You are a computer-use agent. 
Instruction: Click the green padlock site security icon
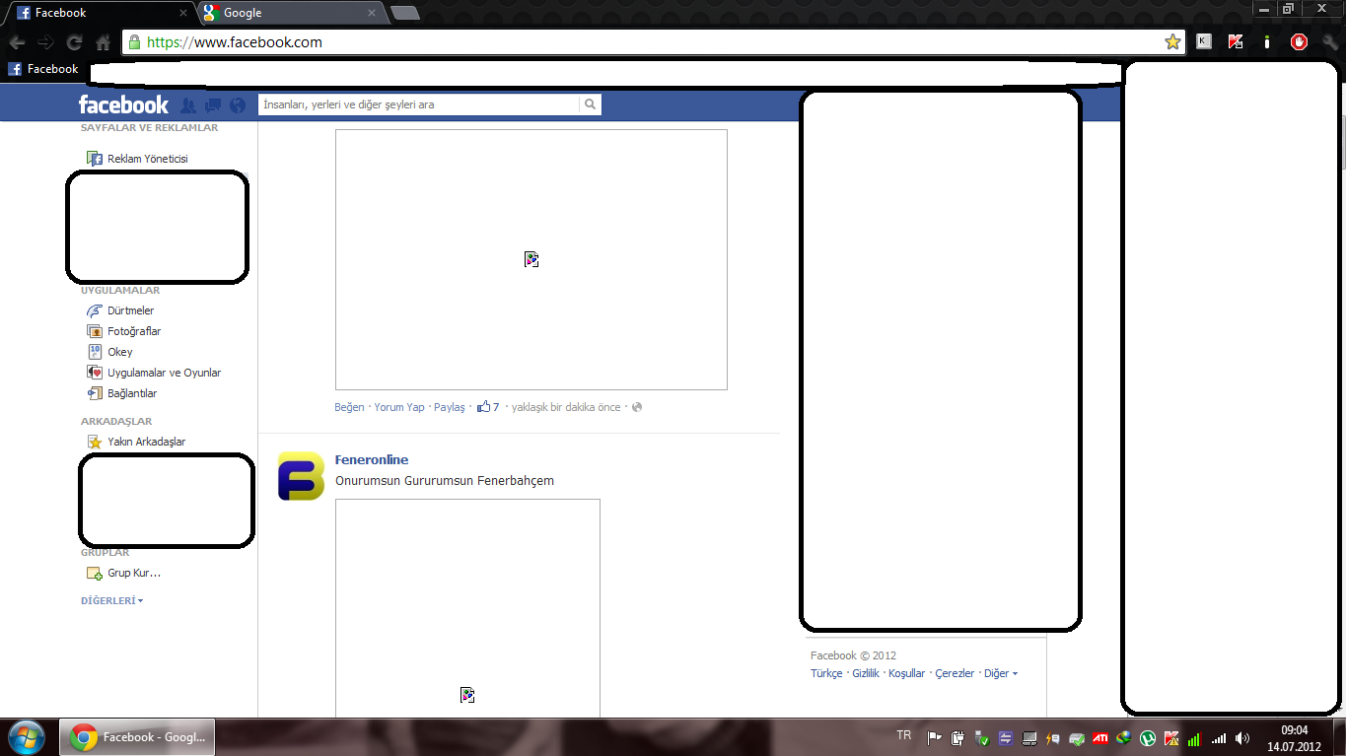pyautogui.click(x=134, y=42)
